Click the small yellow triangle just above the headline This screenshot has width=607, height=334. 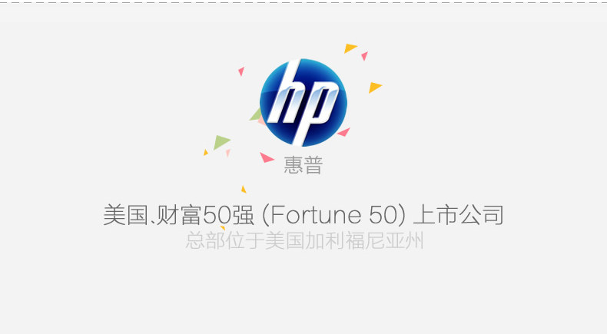pos(244,189)
